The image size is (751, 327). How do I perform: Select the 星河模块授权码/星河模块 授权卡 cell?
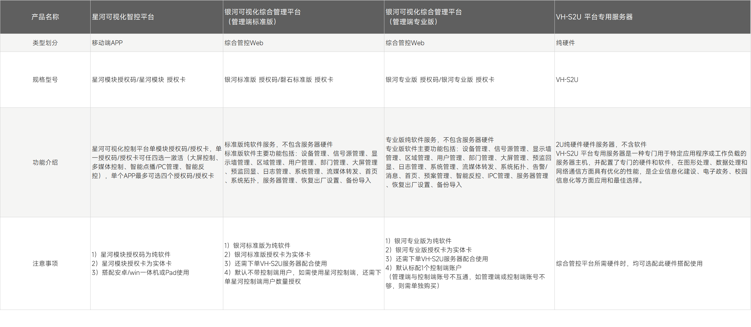138,79
